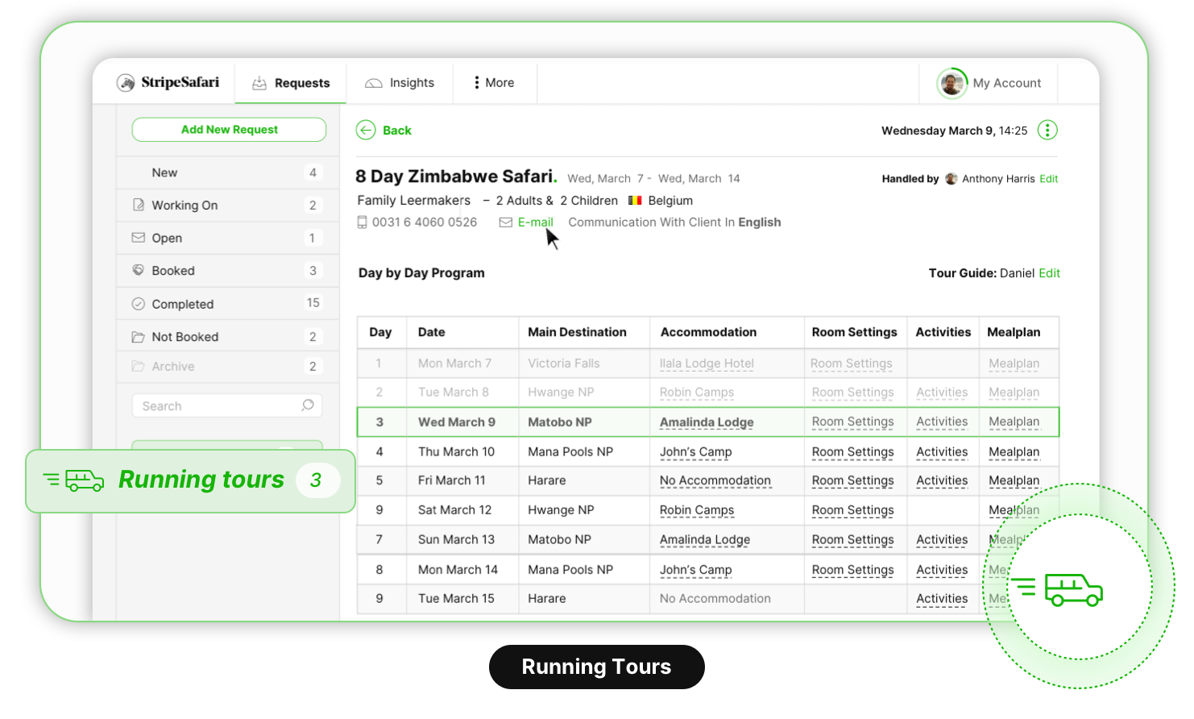Click into the sidebar Search field
The image size is (1194, 719).
pos(216,406)
